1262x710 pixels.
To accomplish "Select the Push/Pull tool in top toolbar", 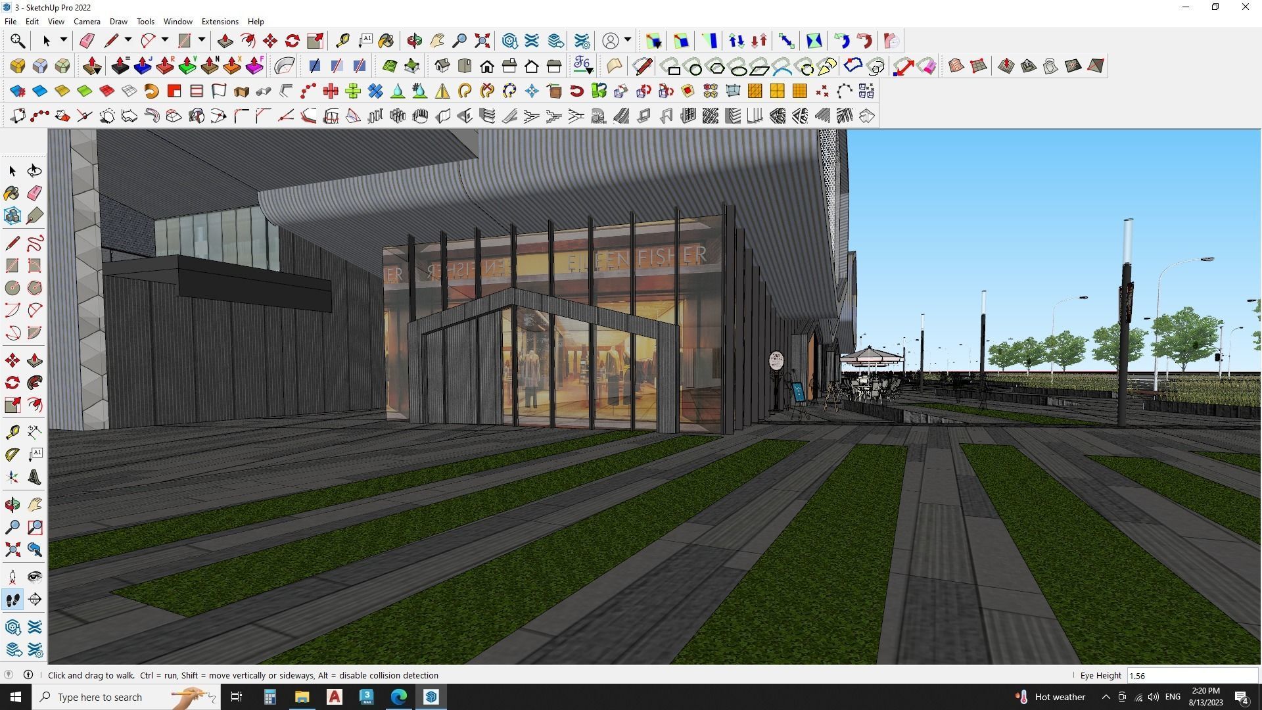I will click(225, 41).
